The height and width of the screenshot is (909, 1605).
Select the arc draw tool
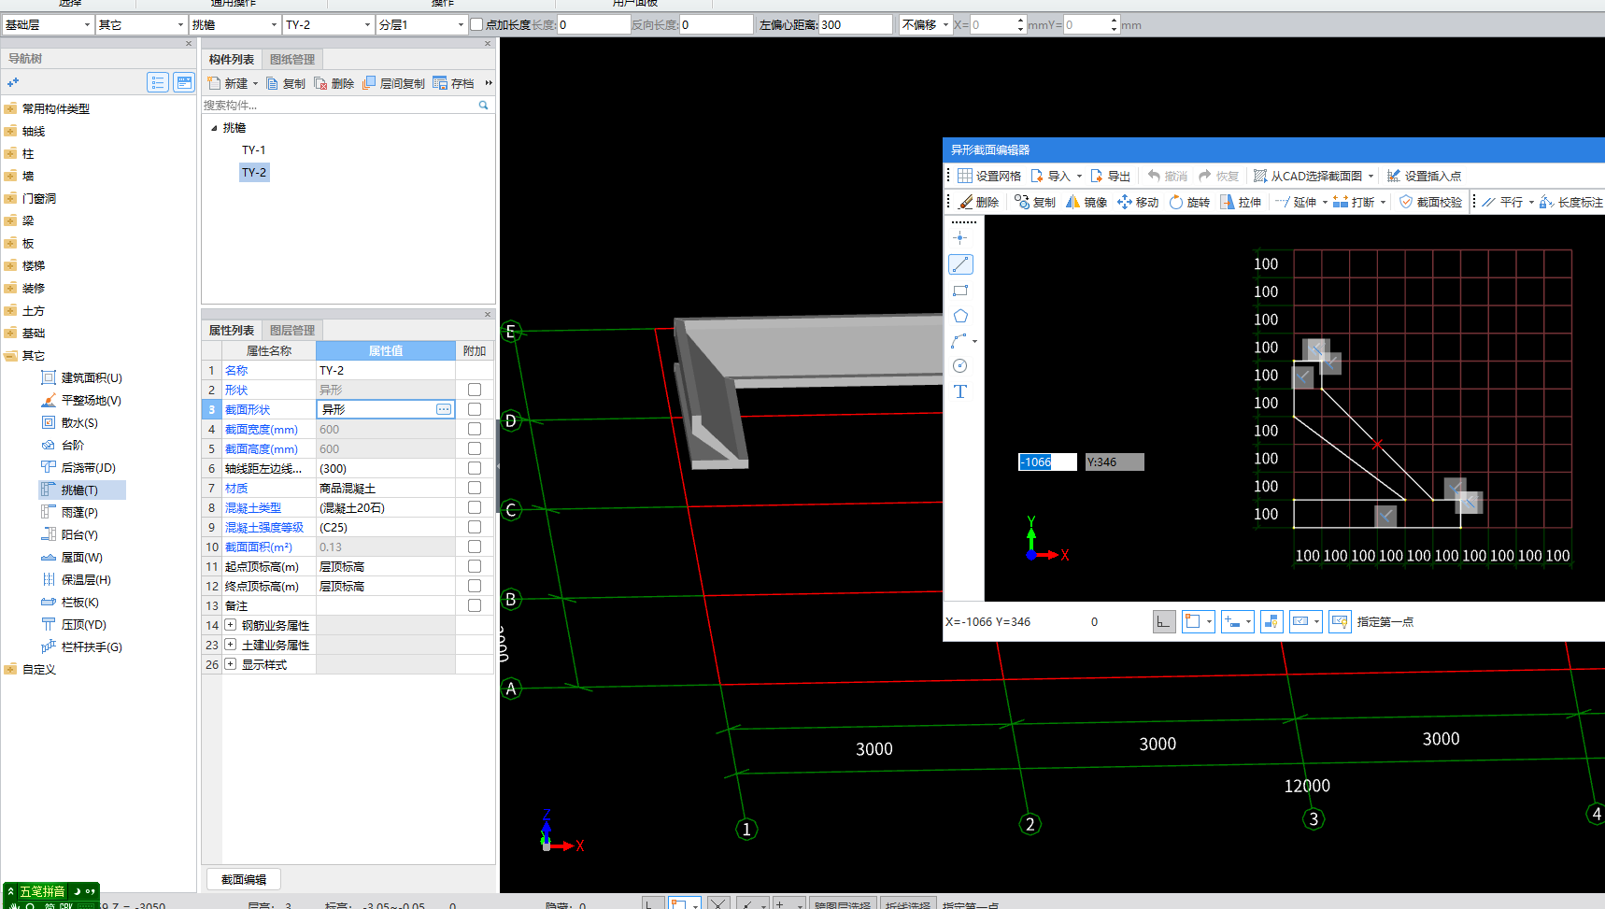click(x=959, y=341)
